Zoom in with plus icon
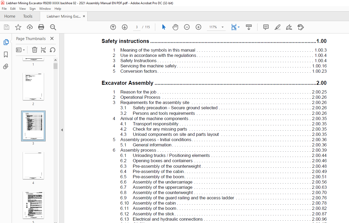 (198, 27)
